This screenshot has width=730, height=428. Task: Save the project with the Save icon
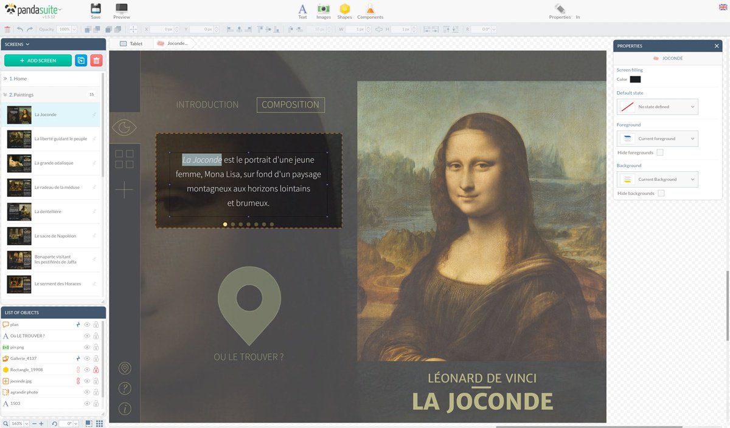tap(96, 11)
